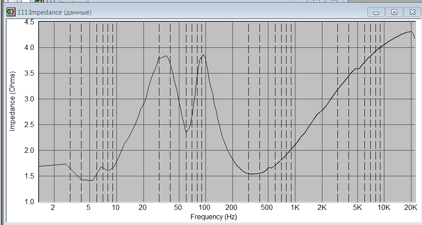Click the '10' frequency axis label
Image resolution: width=422 pixels, height=225 pixels.
[116, 208]
